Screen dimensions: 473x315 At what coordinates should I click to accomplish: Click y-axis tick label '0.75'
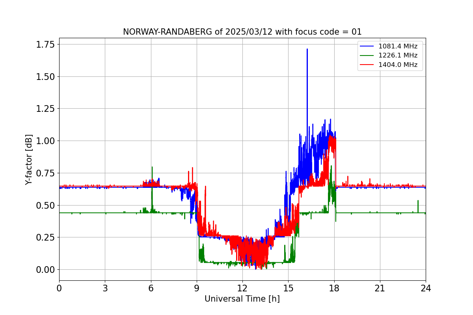click(45, 173)
